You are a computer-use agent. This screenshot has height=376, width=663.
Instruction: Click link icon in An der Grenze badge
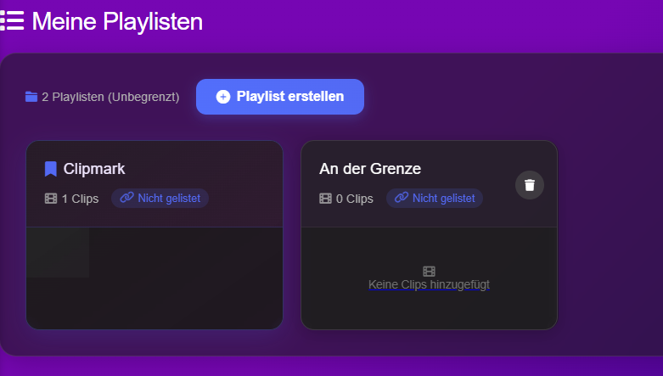pos(402,199)
